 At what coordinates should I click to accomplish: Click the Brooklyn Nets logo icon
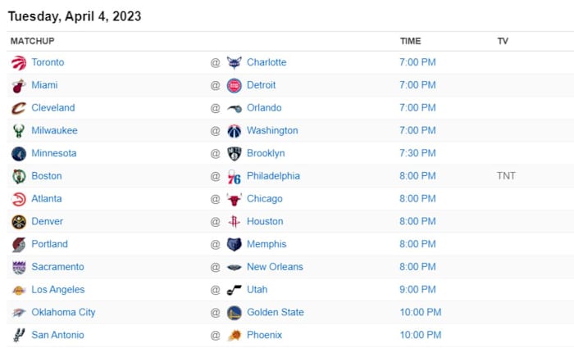click(x=235, y=153)
